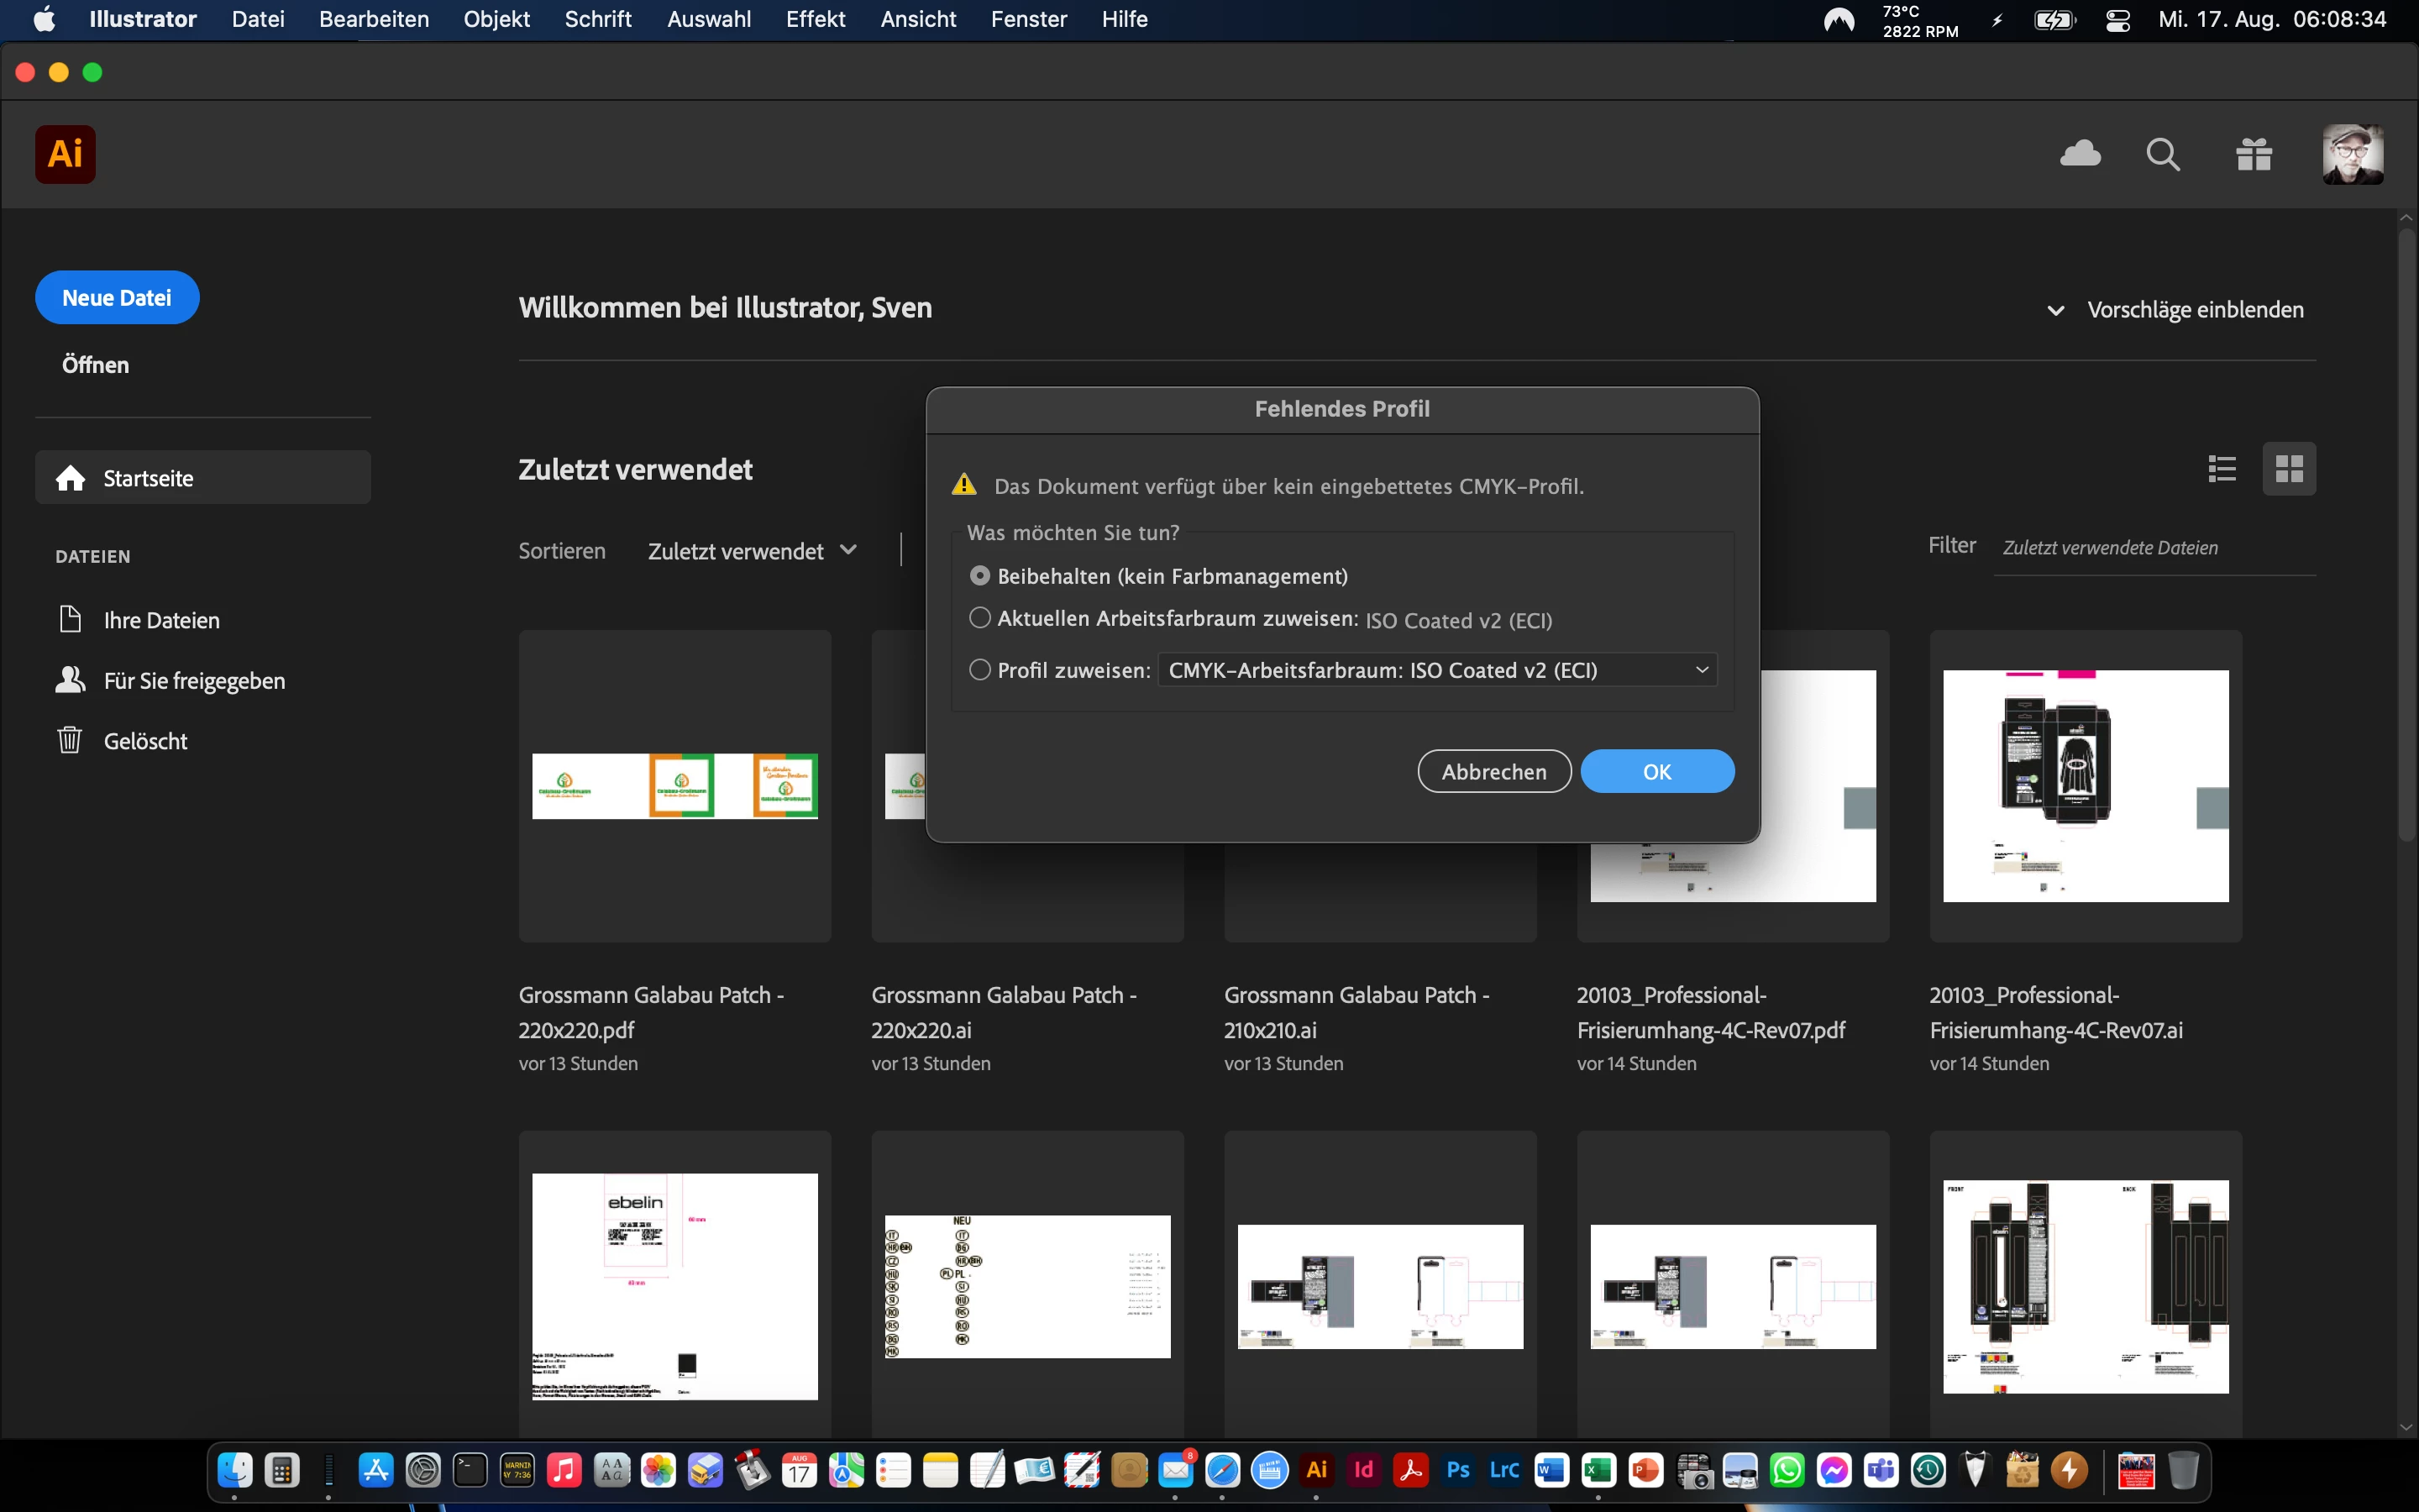Click the cloud storage icon
The width and height of the screenshot is (2419, 1512).
coord(2081,154)
